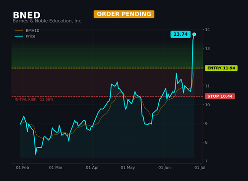The width and height of the screenshot is (248, 181).
Task: Click the 14 price axis label
Action: tap(207, 30)
